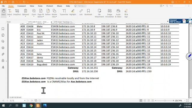Expand the left navigation panel arrow
The image size is (192, 108).
(6, 61)
